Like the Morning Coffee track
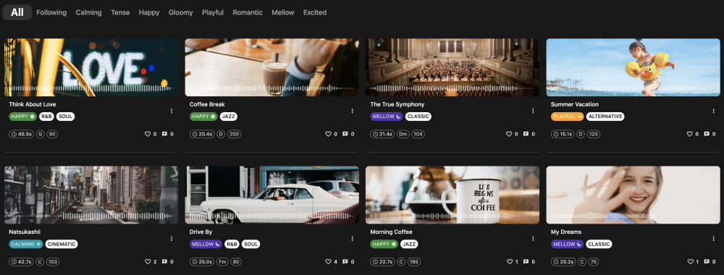 tap(509, 262)
